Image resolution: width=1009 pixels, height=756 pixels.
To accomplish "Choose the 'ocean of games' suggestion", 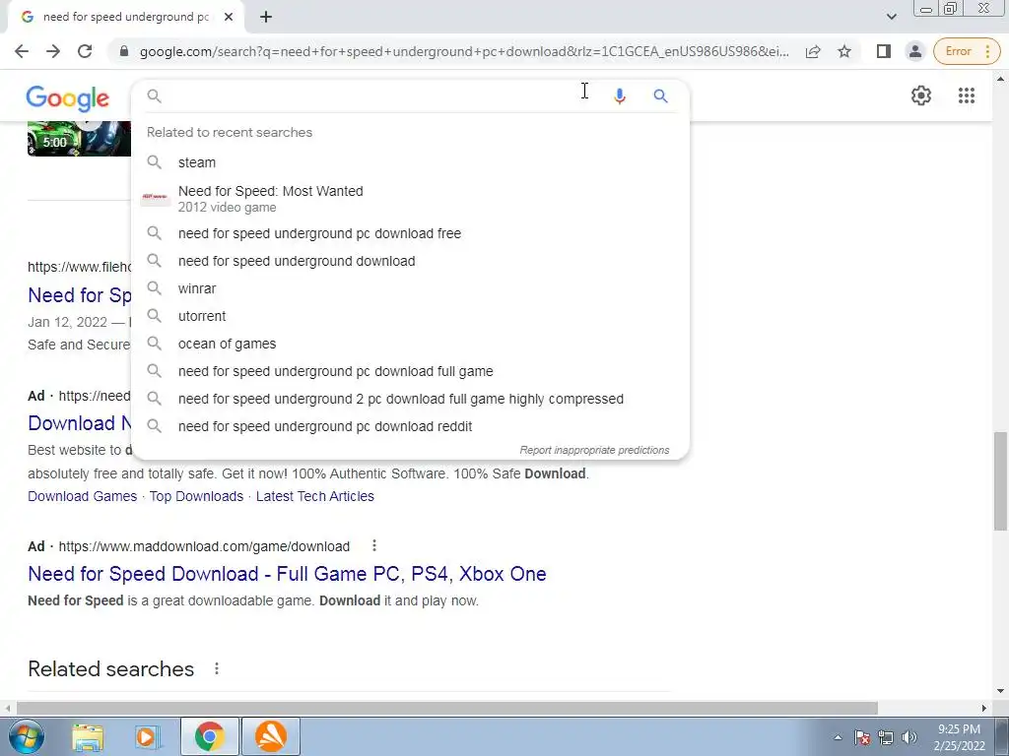I will [x=410, y=344].
